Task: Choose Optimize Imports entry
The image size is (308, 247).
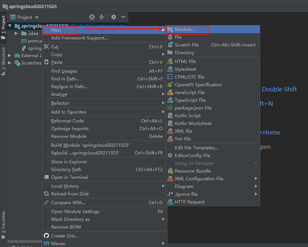Action: (x=104, y=129)
